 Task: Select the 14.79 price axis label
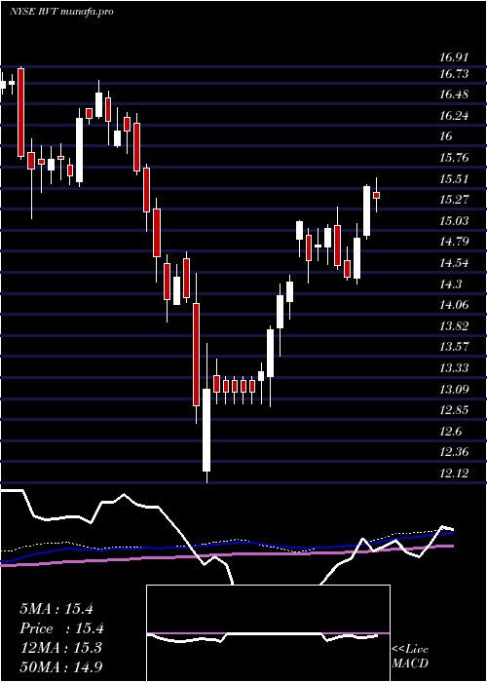[x=455, y=242]
